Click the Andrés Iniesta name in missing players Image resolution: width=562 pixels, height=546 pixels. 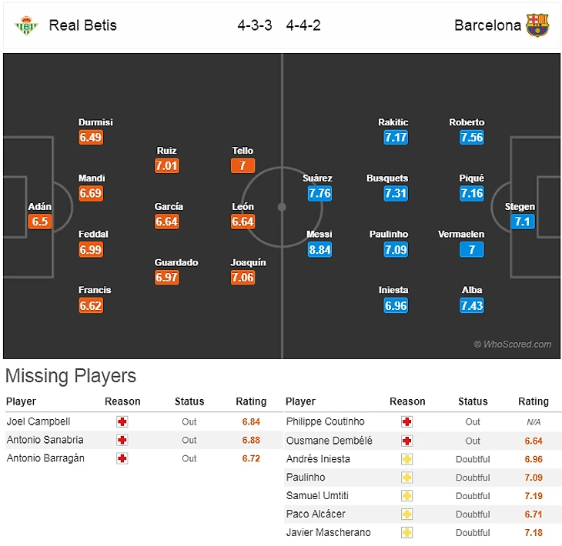pos(318,459)
